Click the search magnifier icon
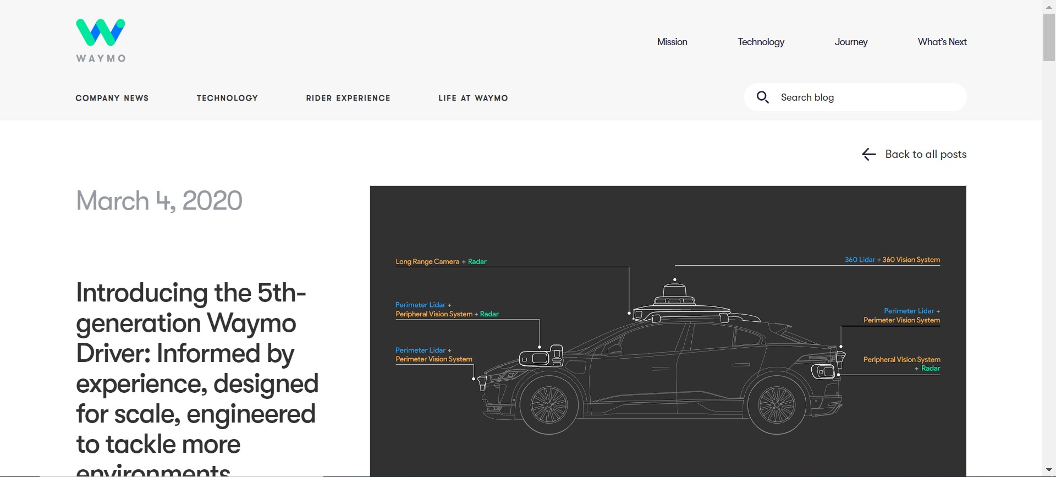 click(x=762, y=97)
